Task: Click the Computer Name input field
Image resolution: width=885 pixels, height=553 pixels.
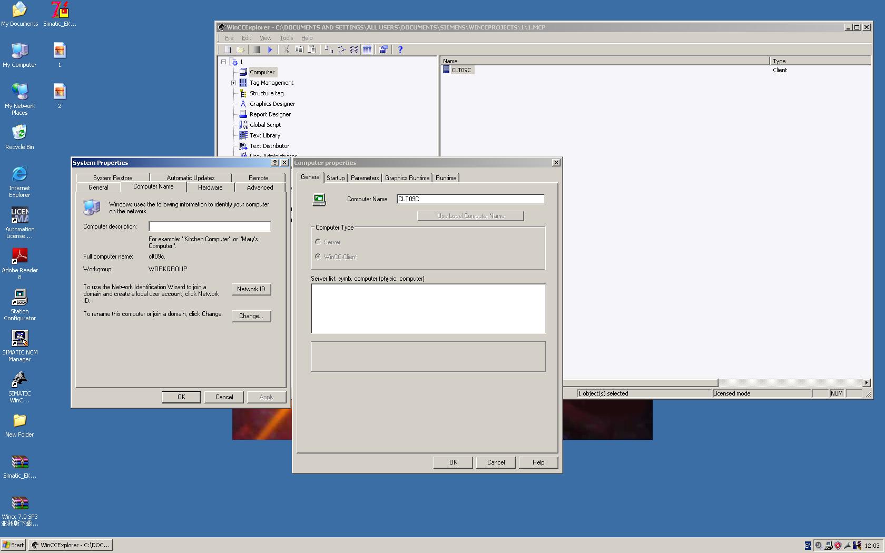Action: tap(470, 199)
